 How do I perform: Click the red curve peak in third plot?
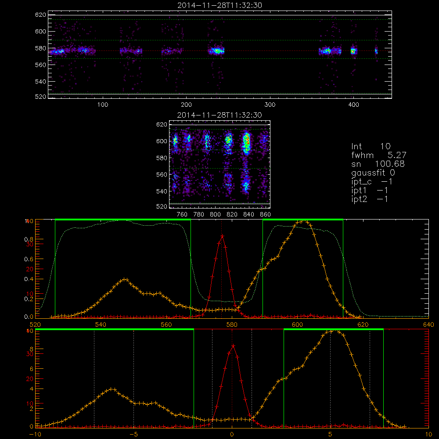[222, 236]
